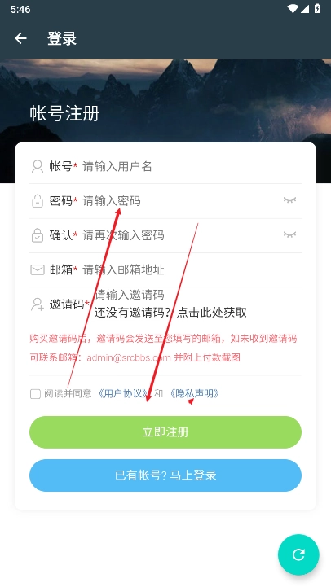Show password via 密码 eye toggle

(x=289, y=200)
